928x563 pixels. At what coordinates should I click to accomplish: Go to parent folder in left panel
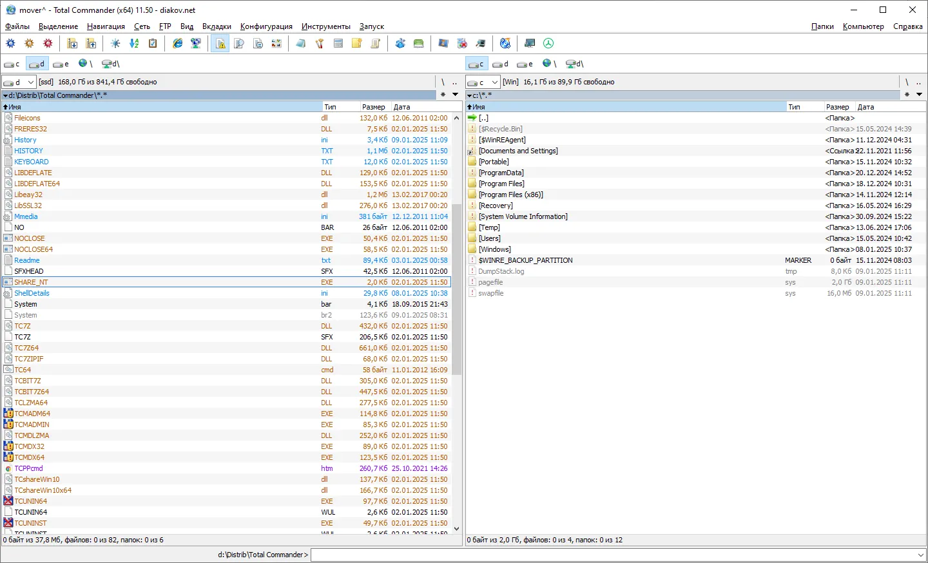[x=455, y=82]
